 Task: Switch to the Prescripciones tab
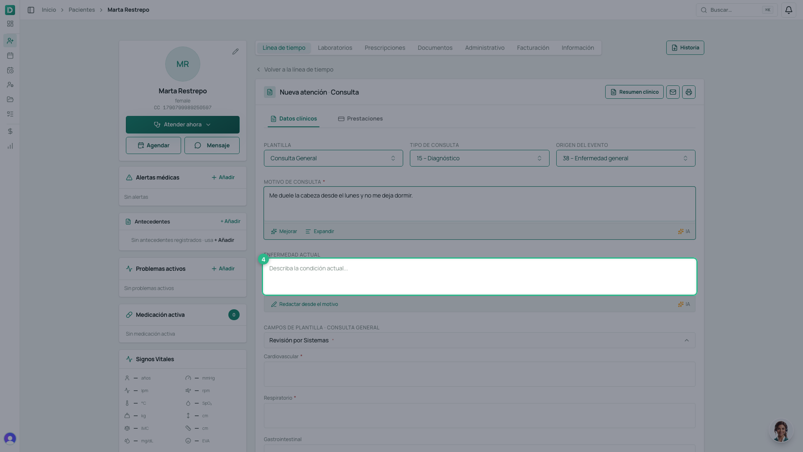[x=385, y=48]
